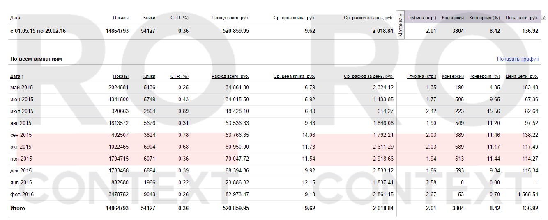Sort by Ср. расход за день header

click(368, 76)
